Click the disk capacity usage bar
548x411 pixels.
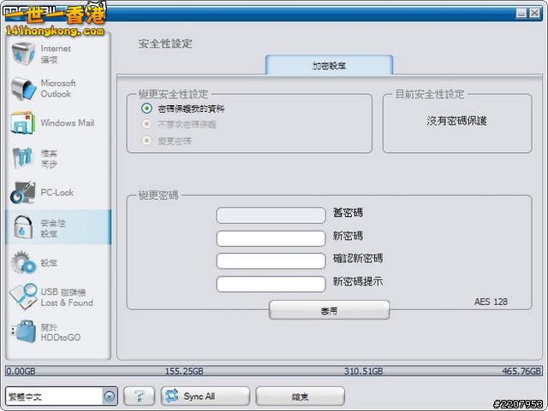click(x=273, y=372)
